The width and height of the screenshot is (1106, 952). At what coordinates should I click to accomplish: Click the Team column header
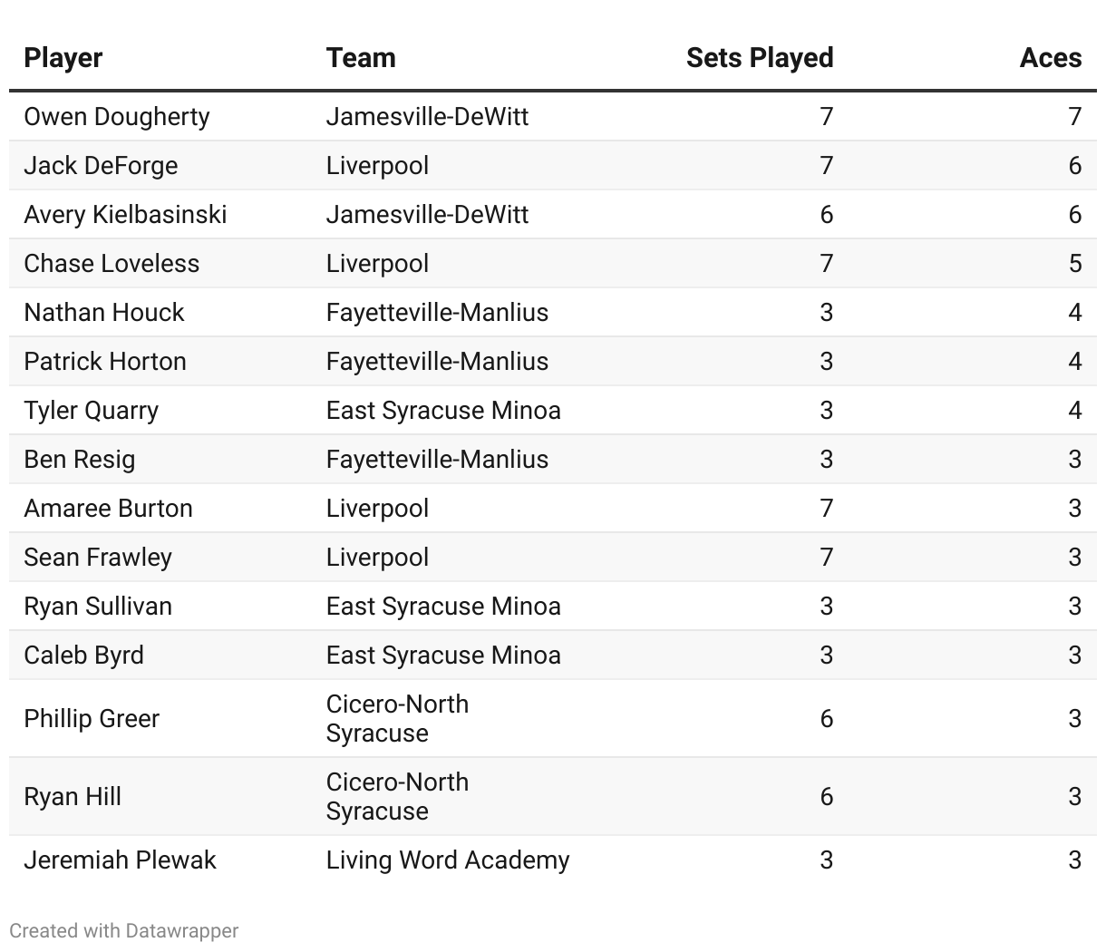(x=361, y=58)
